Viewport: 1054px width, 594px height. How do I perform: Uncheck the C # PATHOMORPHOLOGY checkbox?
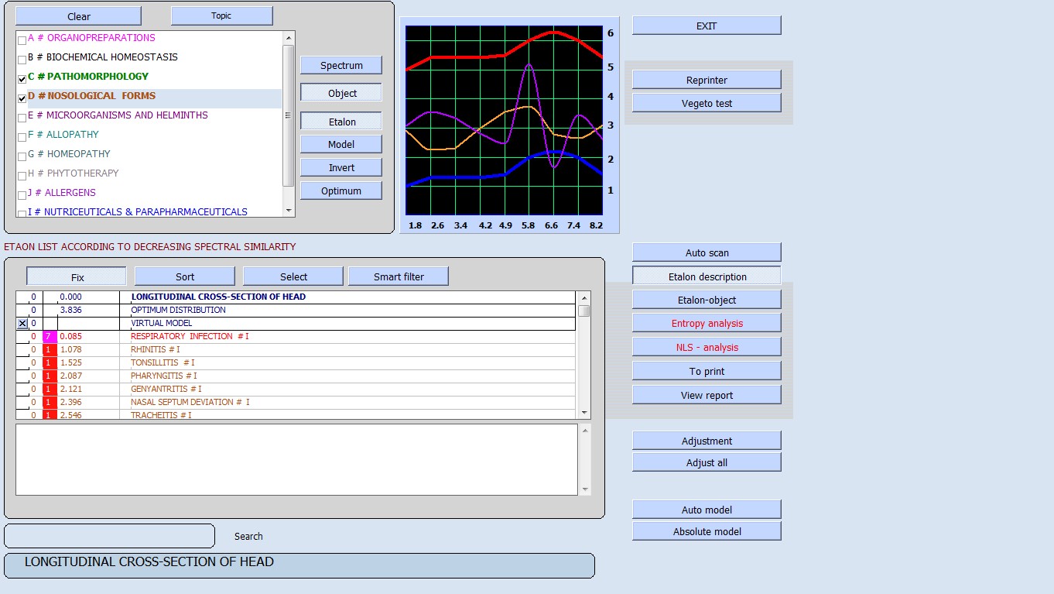click(x=22, y=78)
